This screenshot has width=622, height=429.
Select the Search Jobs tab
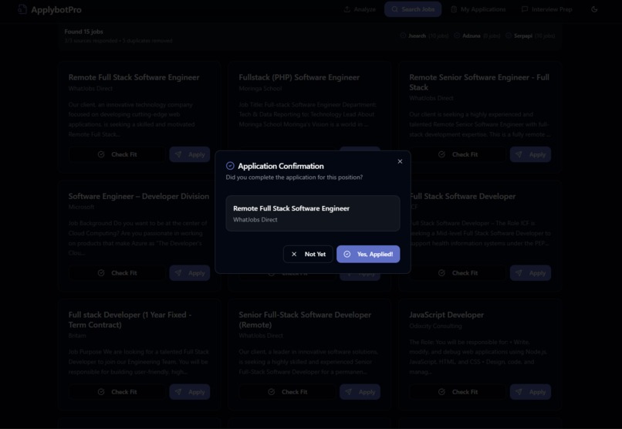[x=413, y=9]
